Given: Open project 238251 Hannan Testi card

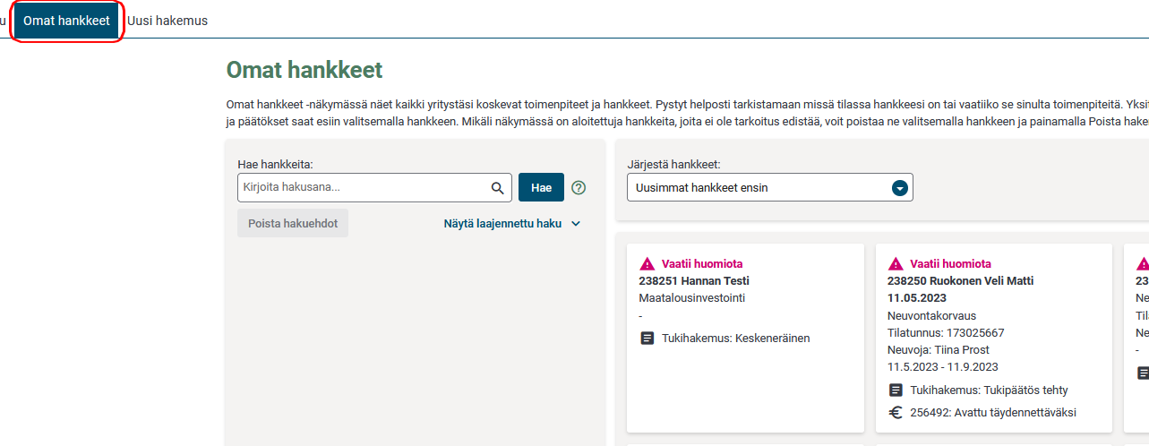Looking at the screenshot, I should [693, 281].
